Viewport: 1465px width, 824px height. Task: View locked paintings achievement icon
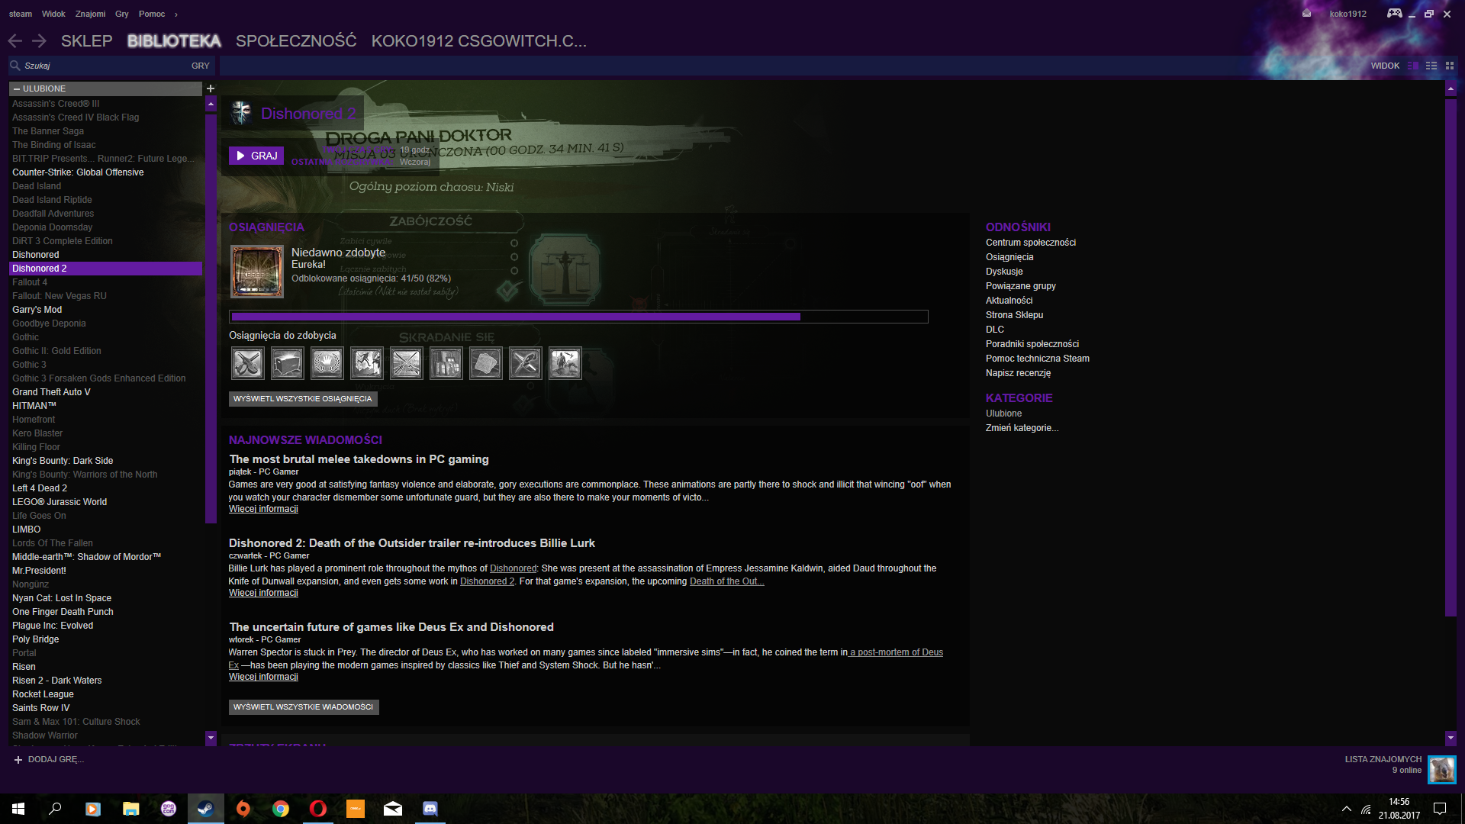(446, 363)
